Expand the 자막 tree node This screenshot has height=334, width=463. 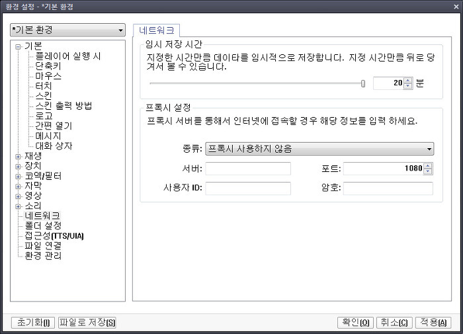click(18, 187)
